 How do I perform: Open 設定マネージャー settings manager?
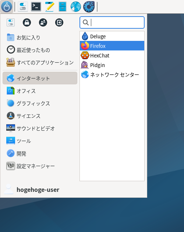click(x=40, y=166)
